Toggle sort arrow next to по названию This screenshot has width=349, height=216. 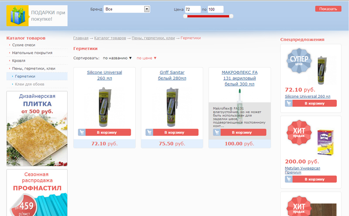(130, 58)
